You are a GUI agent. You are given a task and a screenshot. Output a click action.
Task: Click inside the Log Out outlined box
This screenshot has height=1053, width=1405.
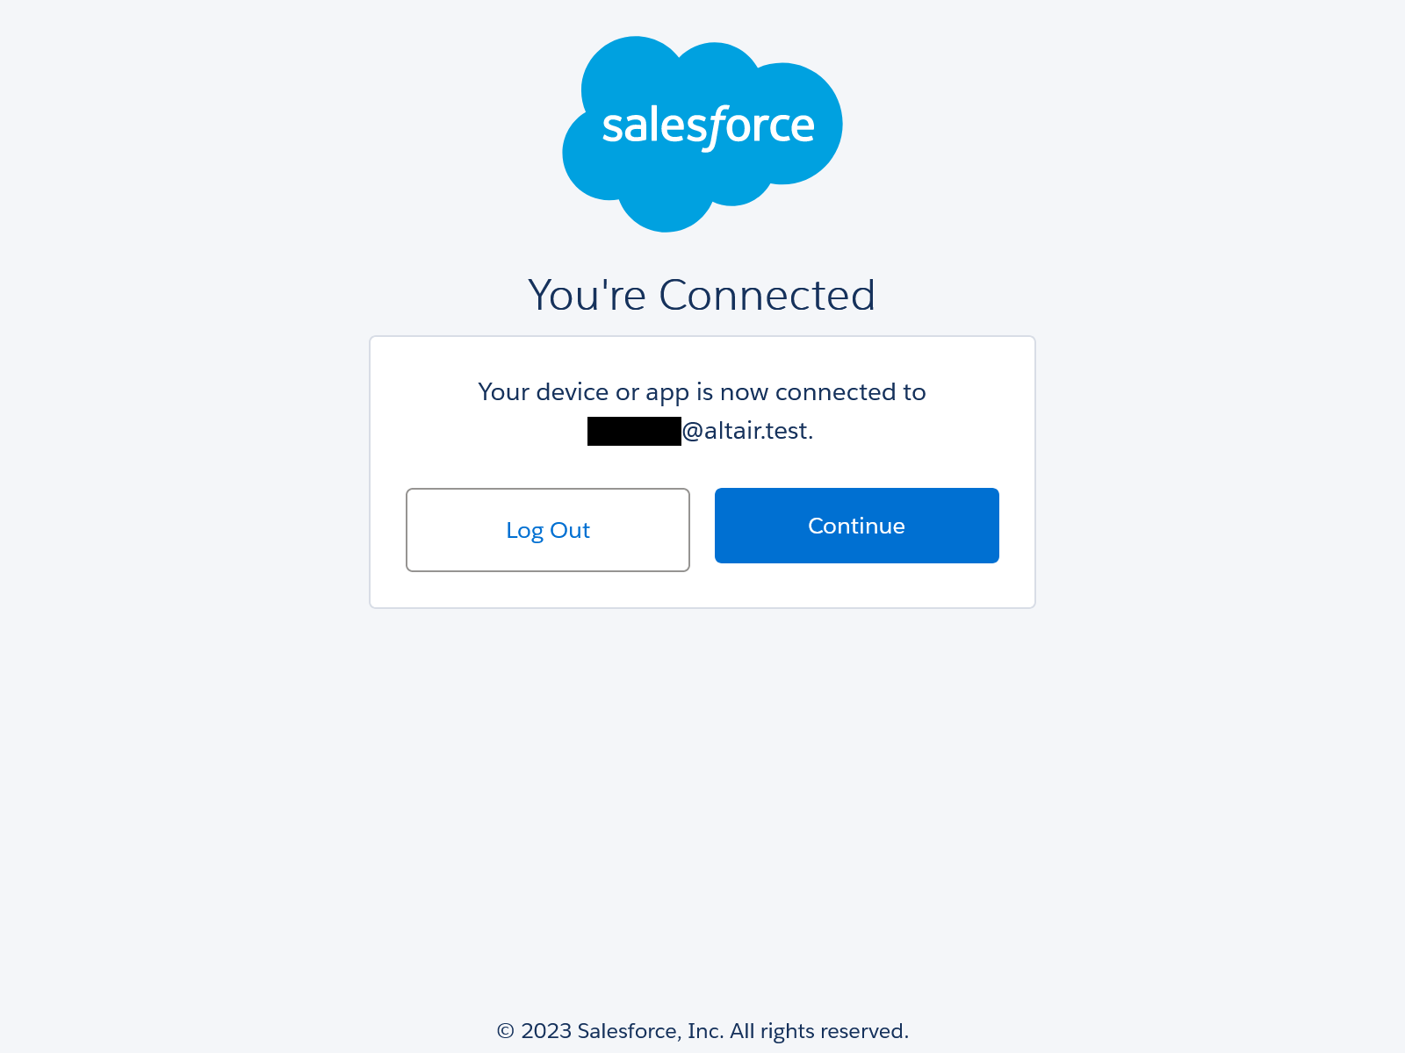547,530
